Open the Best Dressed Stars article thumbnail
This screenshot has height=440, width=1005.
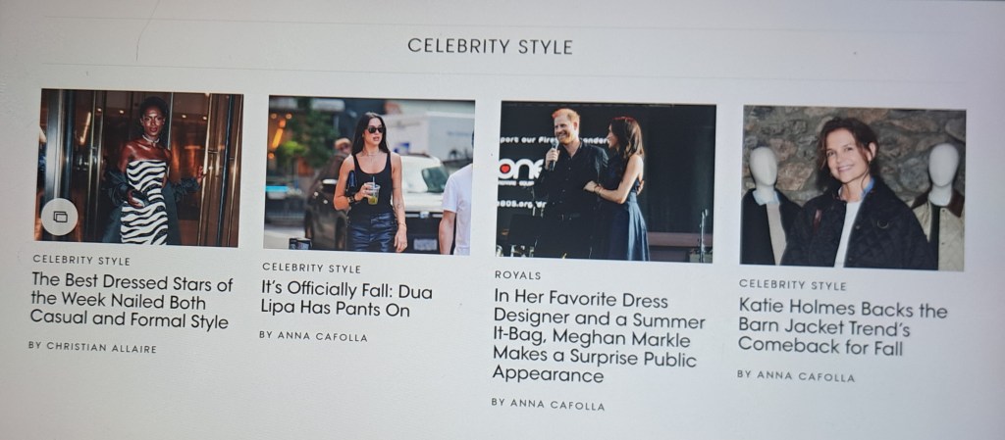coord(139,168)
